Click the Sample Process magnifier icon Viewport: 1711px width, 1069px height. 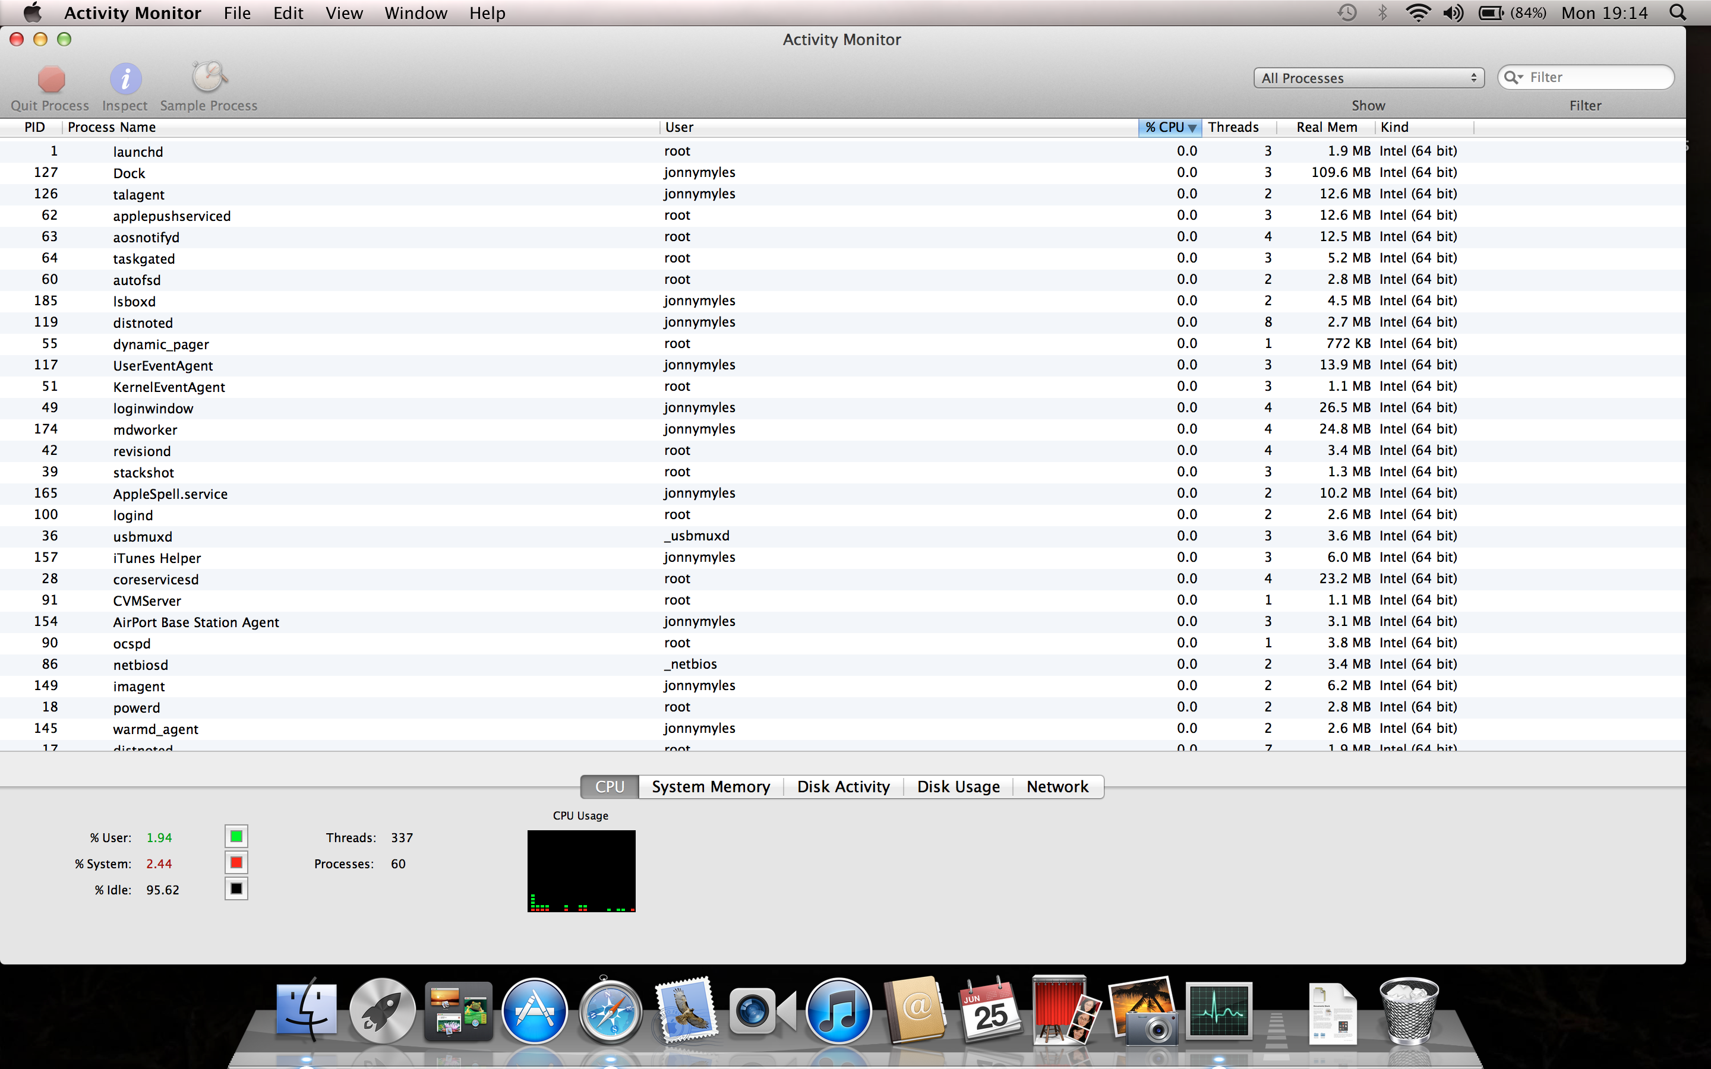click(209, 77)
